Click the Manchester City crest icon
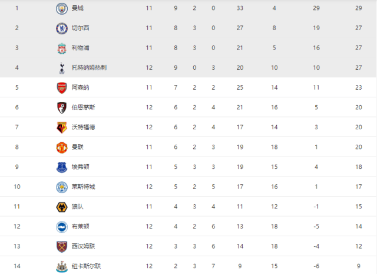The width and height of the screenshot is (377, 274). 61,8
